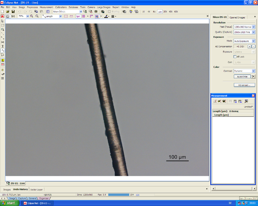Screen dimensions: 258x206
Task: Open the Contrast Dynamic dropdown
Action: 254,71
